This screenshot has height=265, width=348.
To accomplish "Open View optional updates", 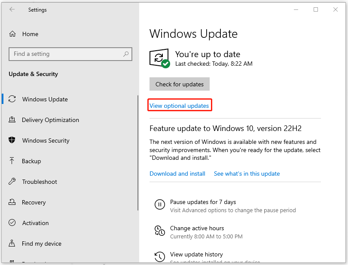I will coord(180,105).
